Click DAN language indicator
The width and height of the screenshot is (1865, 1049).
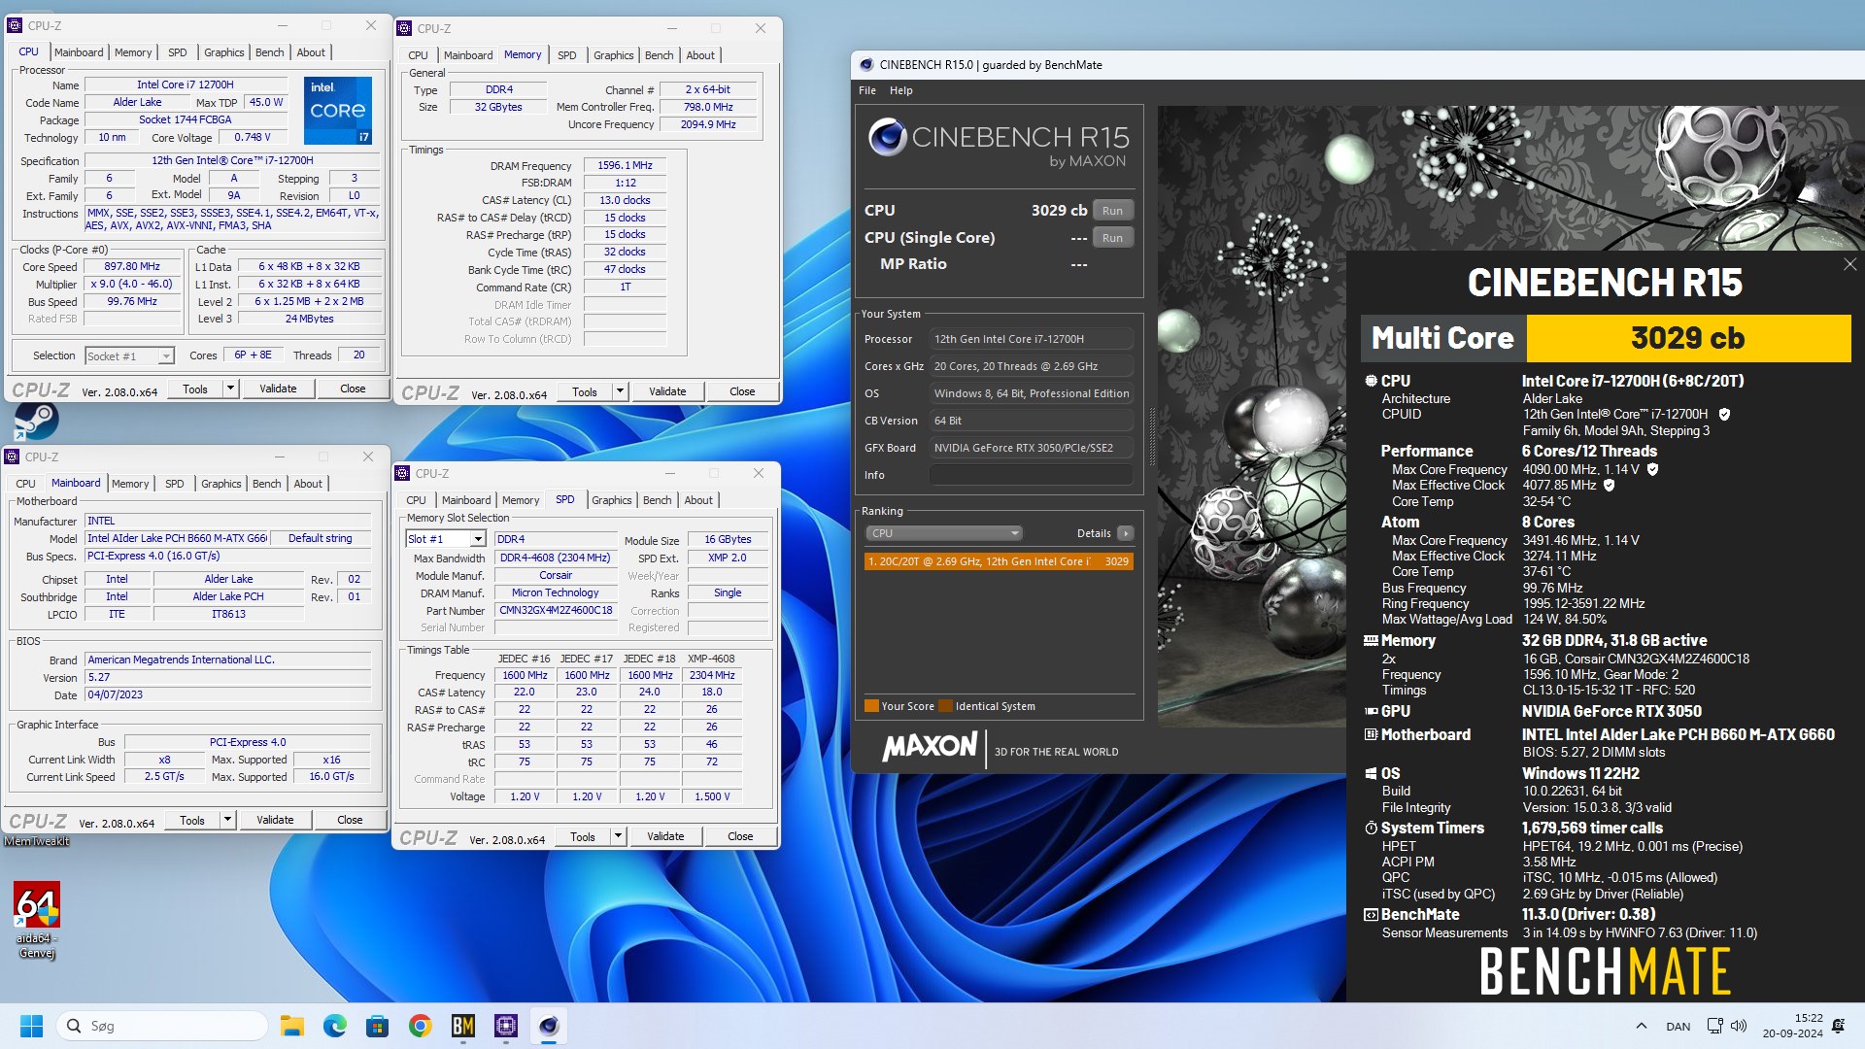click(x=1678, y=1026)
